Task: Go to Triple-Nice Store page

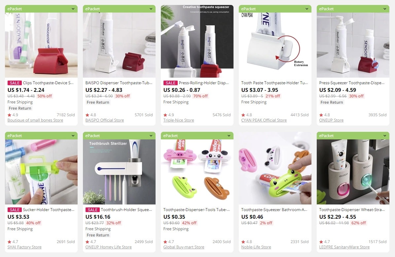Action: pos(179,120)
